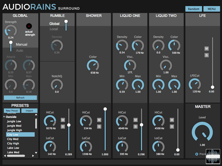Click the Liquid One LoCut knob
Screen dimensions: 222x166
[122, 147]
